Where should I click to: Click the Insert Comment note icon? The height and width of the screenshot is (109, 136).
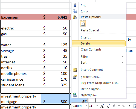click(75, 70)
